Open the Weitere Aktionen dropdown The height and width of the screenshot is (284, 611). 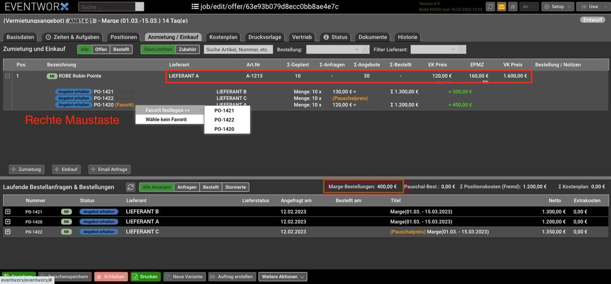(283, 276)
